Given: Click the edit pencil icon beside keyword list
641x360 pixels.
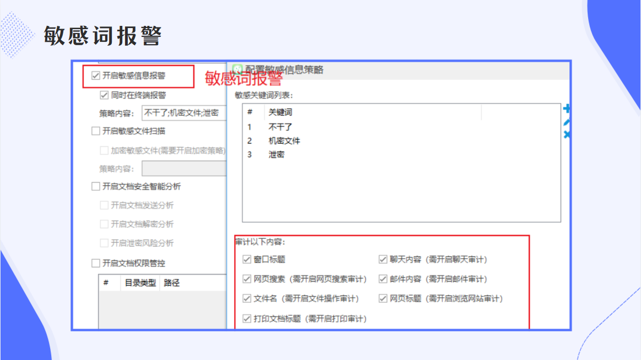Looking at the screenshot, I should click(567, 122).
